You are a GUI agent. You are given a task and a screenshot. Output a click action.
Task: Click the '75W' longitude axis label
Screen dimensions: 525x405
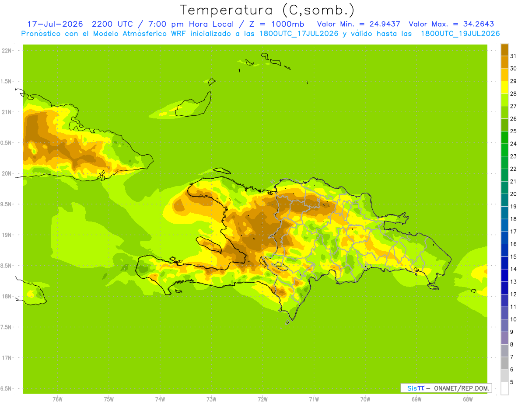(x=108, y=399)
